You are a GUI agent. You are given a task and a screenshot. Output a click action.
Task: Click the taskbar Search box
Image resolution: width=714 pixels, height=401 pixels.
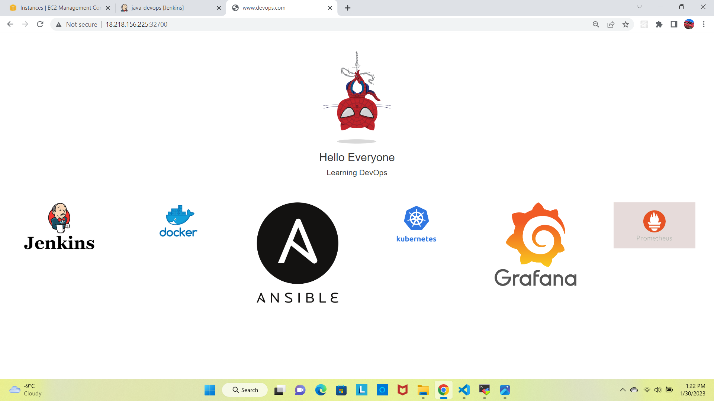pyautogui.click(x=245, y=390)
